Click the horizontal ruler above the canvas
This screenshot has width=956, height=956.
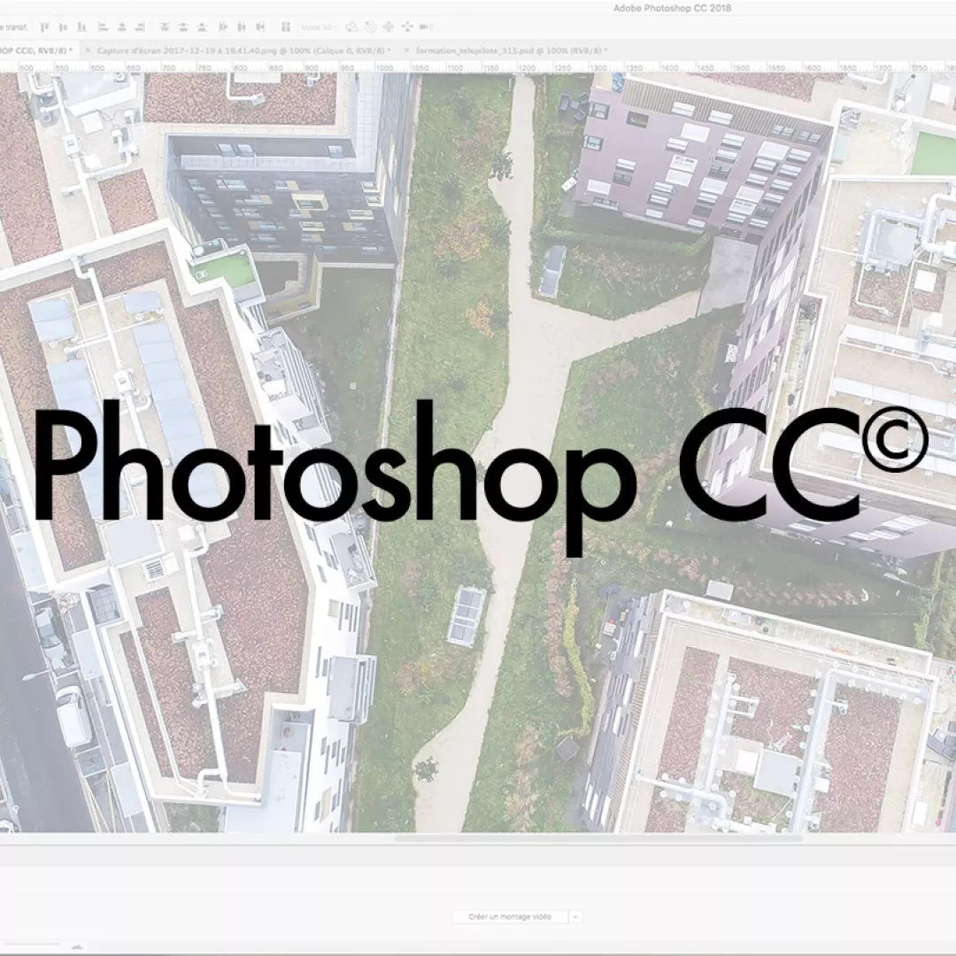pyautogui.click(x=478, y=67)
